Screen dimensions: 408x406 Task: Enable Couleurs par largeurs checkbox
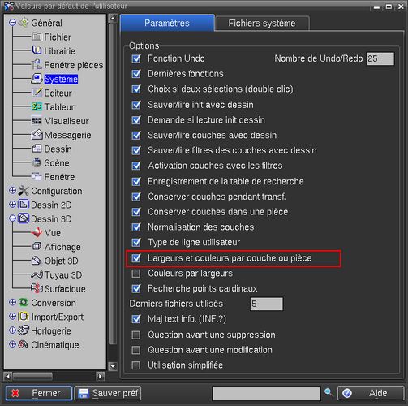[x=135, y=274]
